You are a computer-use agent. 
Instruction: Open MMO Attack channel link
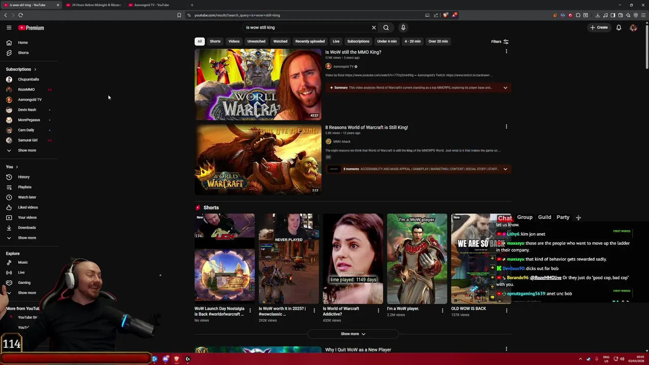point(342,141)
